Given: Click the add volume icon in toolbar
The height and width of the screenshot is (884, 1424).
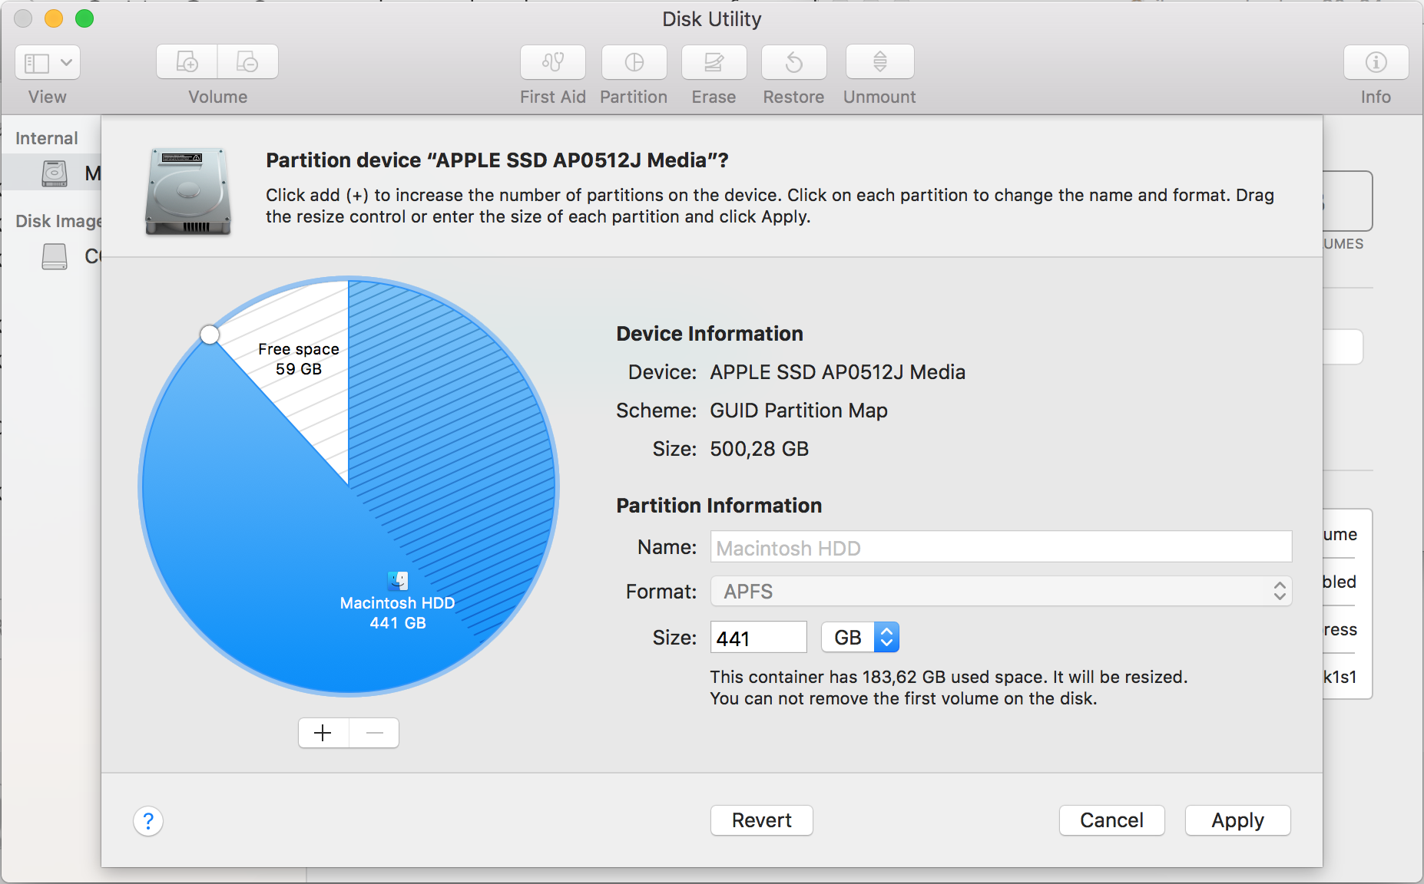Looking at the screenshot, I should click(x=187, y=62).
